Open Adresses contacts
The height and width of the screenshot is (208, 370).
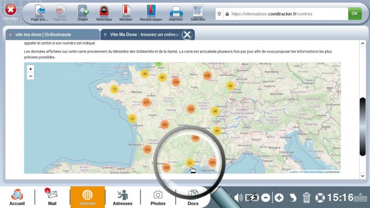122,197
